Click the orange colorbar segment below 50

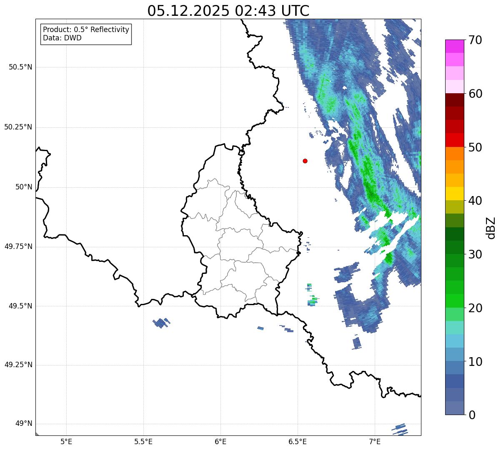454,154
